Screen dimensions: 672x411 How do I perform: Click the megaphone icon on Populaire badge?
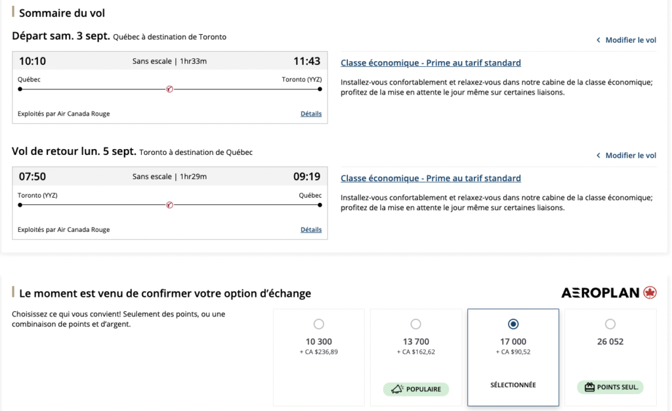[397, 389]
